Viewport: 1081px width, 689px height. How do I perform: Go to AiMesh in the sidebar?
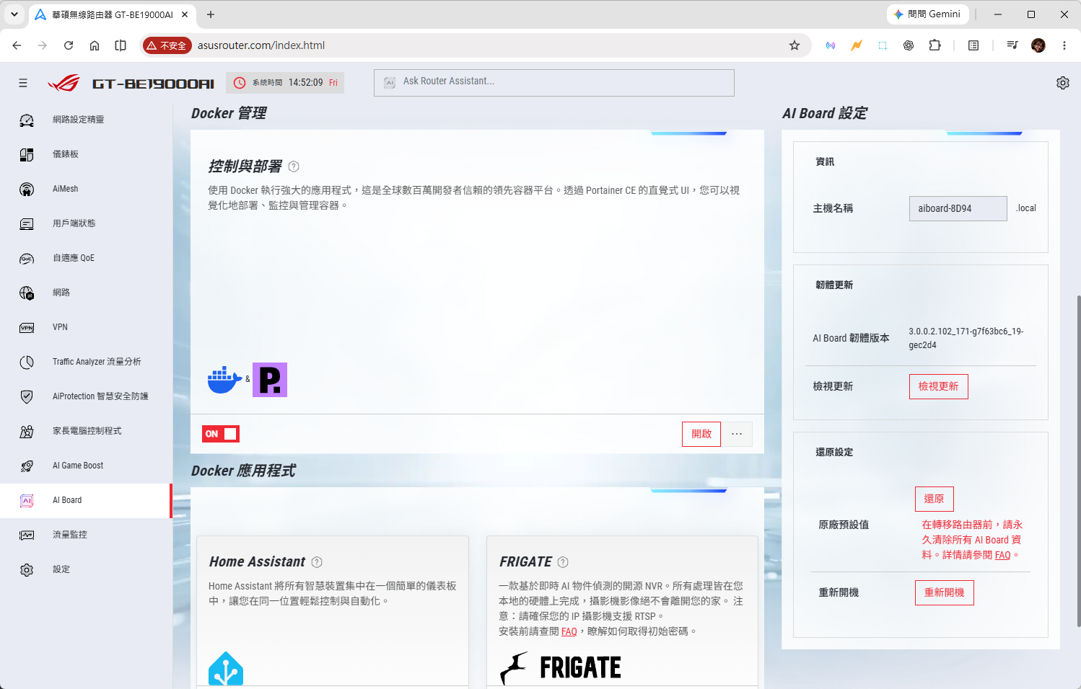(x=87, y=189)
